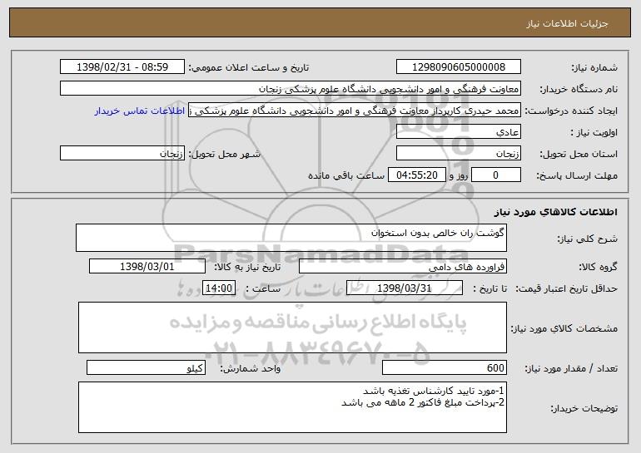Click the text ساعت باقی مانده
This screenshot has height=453, width=641.
pyautogui.click(x=346, y=175)
